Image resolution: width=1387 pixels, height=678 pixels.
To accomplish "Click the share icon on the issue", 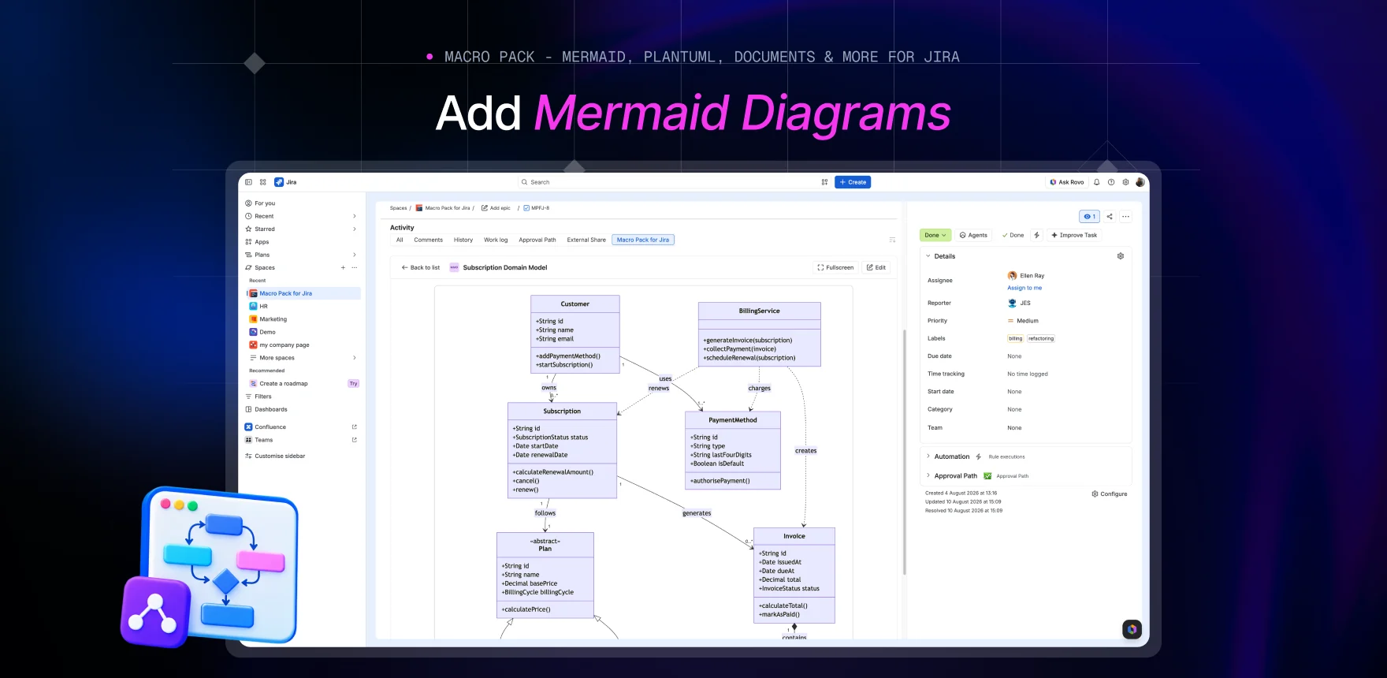I will [x=1110, y=216].
